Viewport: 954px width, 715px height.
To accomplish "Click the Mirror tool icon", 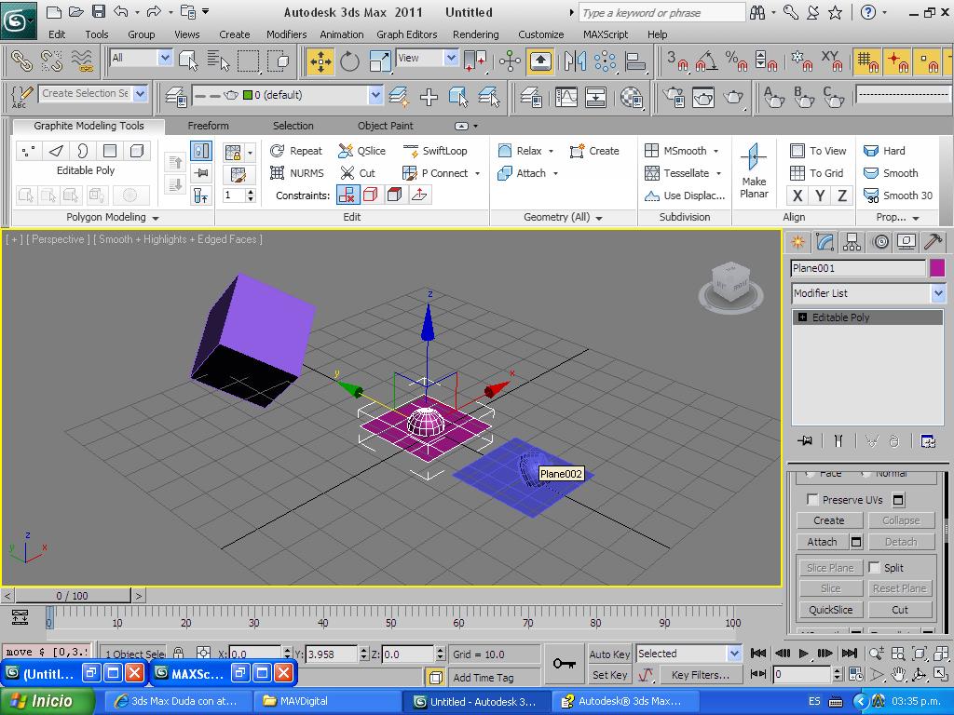I will tap(575, 61).
